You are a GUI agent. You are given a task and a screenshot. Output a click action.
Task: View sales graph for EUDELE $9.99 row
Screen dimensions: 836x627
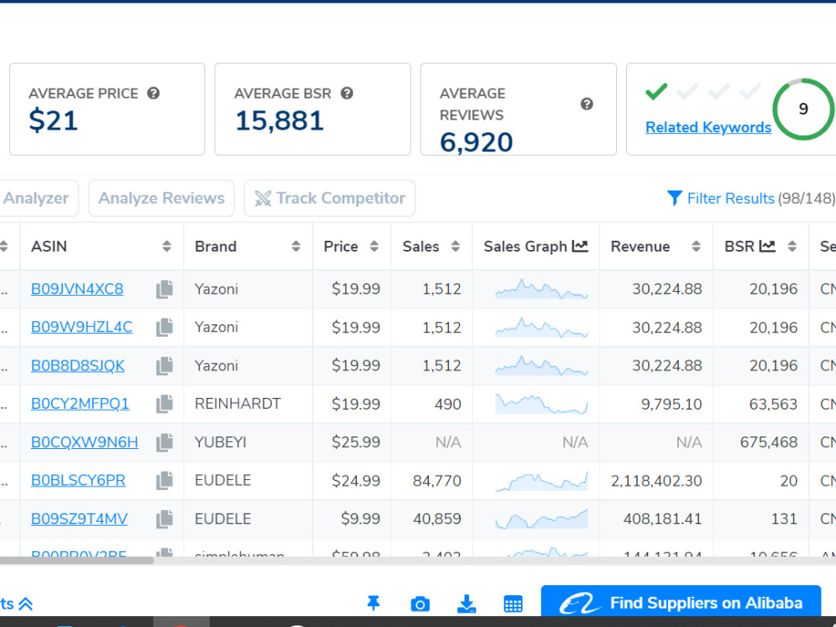click(541, 519)
